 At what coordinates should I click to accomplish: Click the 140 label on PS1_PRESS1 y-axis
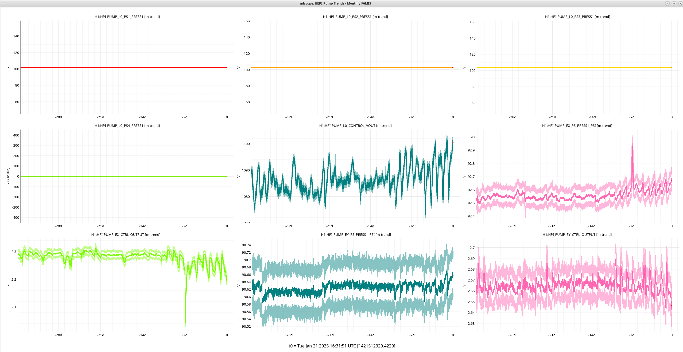click(x=16, y=36)
